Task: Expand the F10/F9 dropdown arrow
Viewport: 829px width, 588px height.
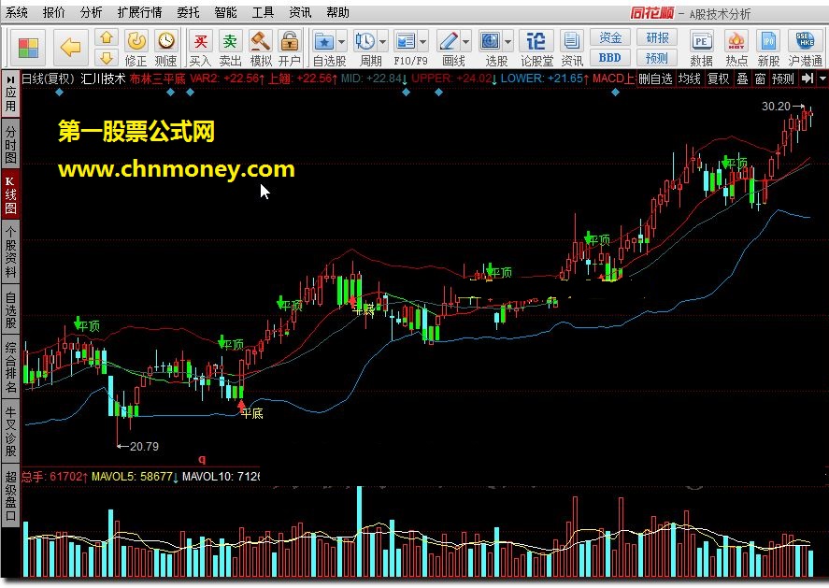Action: 423,42
